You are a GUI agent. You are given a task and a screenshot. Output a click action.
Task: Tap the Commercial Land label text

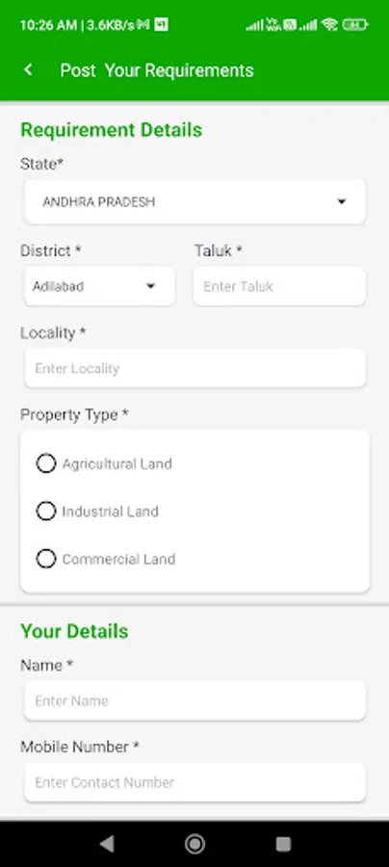coord(118,559)
